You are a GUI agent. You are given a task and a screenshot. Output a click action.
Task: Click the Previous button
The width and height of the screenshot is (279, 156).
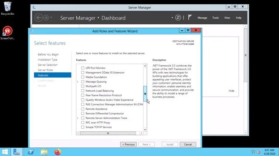click(x=129, y=144)
